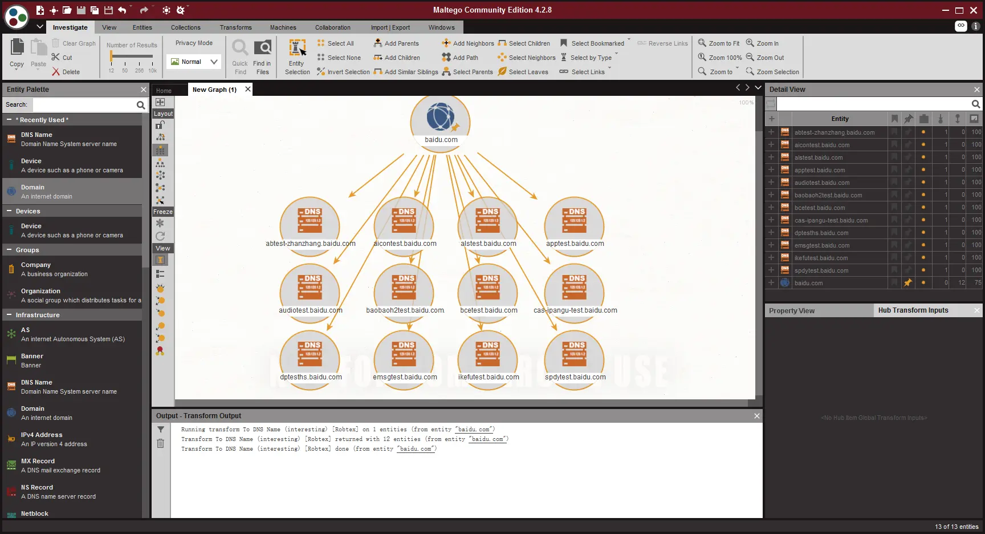Open the application menu dropdown arrow
The height and width of the screenshot is (534, 985).
40,26
